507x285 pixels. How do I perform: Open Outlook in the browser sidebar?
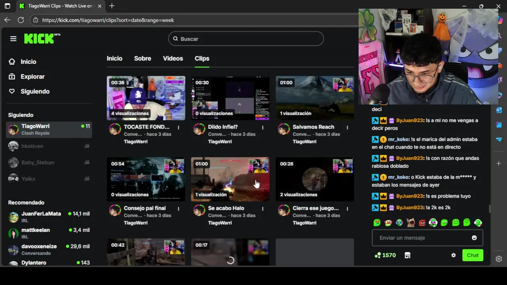[499, 110]
